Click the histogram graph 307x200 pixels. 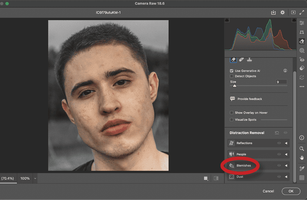261,34
